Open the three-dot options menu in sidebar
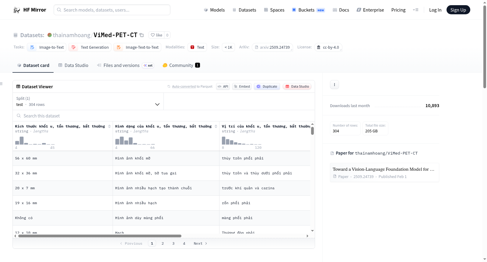 click(335, 85)
